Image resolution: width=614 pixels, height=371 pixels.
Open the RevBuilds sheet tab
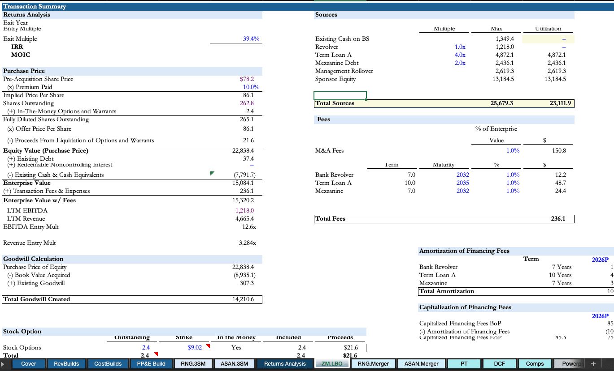(66, 364)
